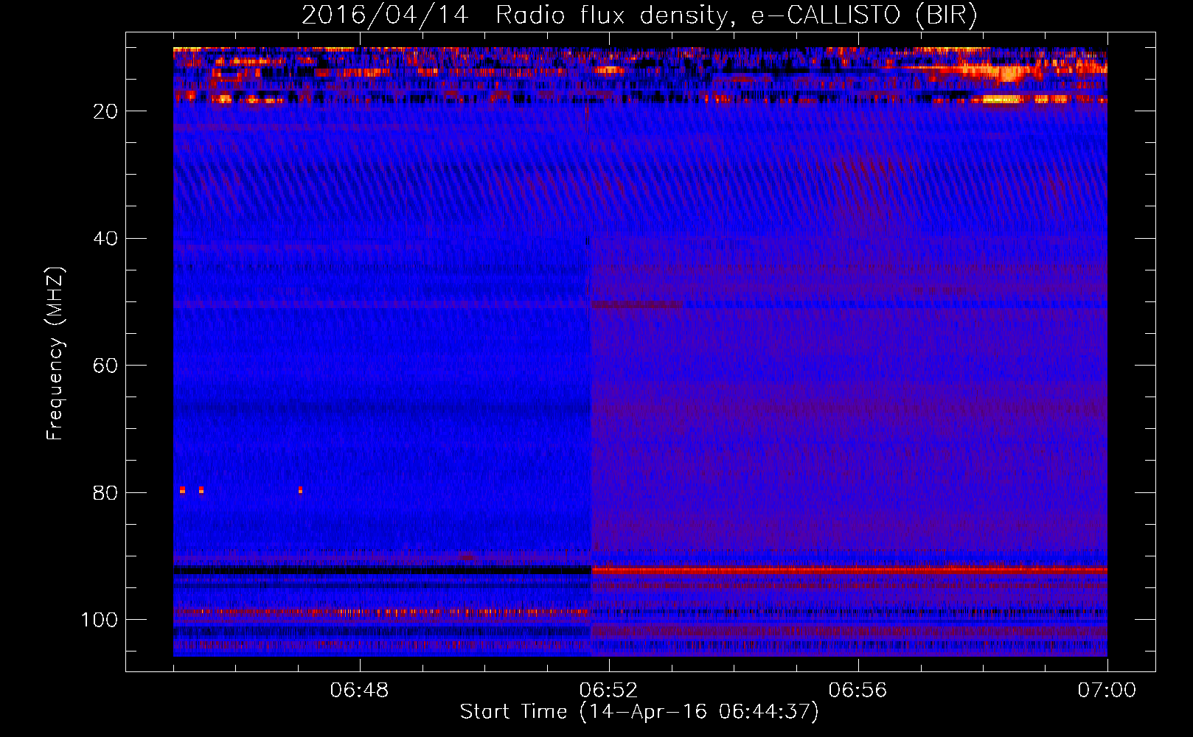Click the 80 MHz frequency tick label
Viewport: 1193px width, 737px height.
105,493
